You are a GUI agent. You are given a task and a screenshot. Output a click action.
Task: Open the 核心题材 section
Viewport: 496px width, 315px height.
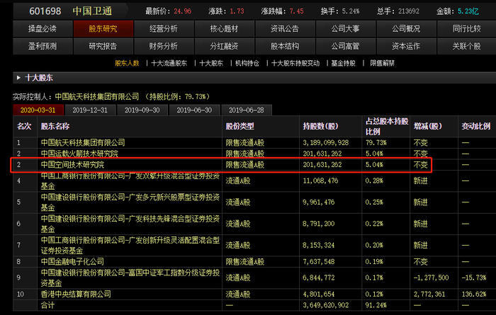[x=225, y=29]
